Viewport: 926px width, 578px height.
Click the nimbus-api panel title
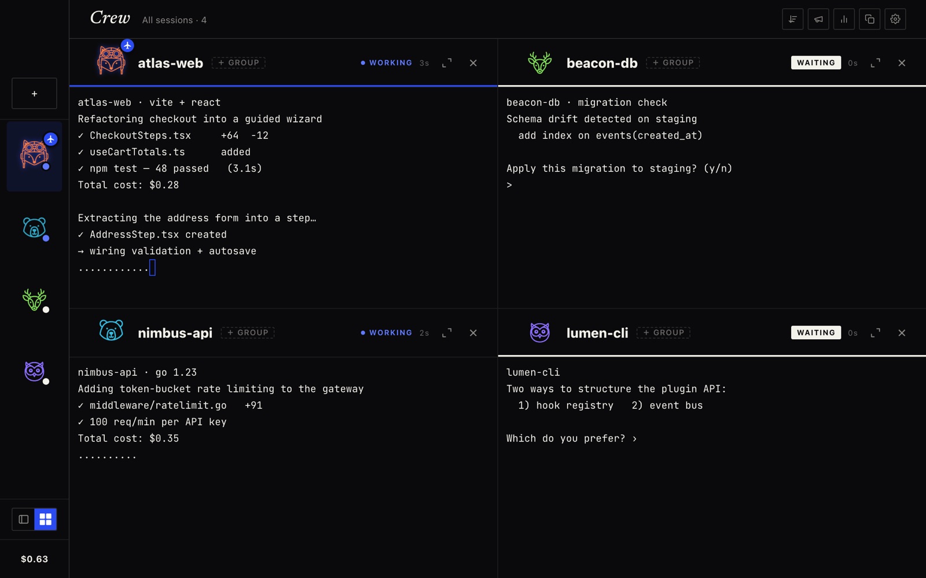(x=175, y=333)
